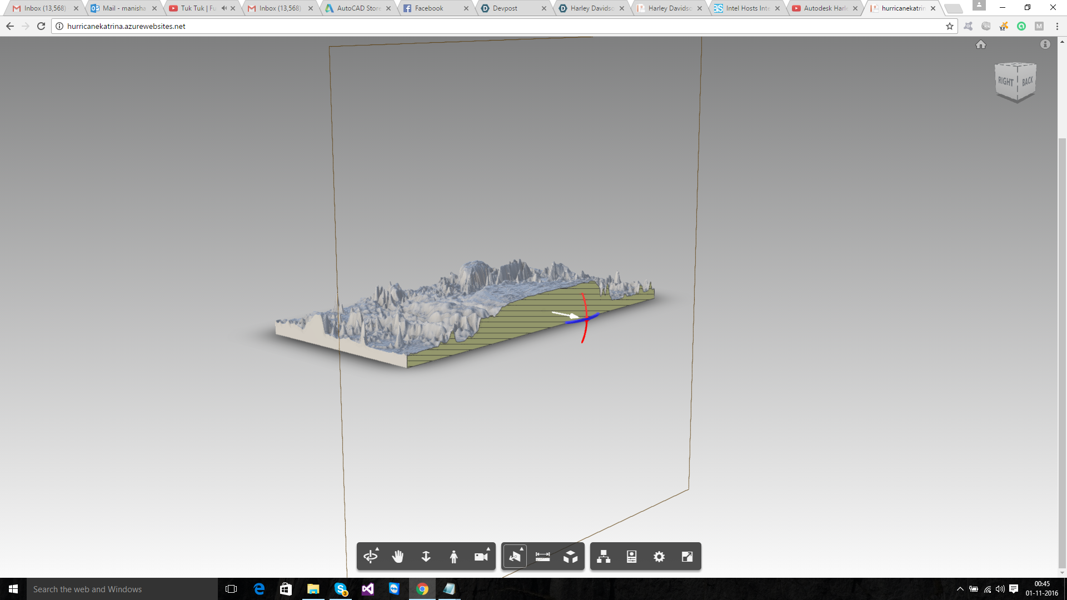Activate the Measure tool
The image size is (1067, 600).
543,557
